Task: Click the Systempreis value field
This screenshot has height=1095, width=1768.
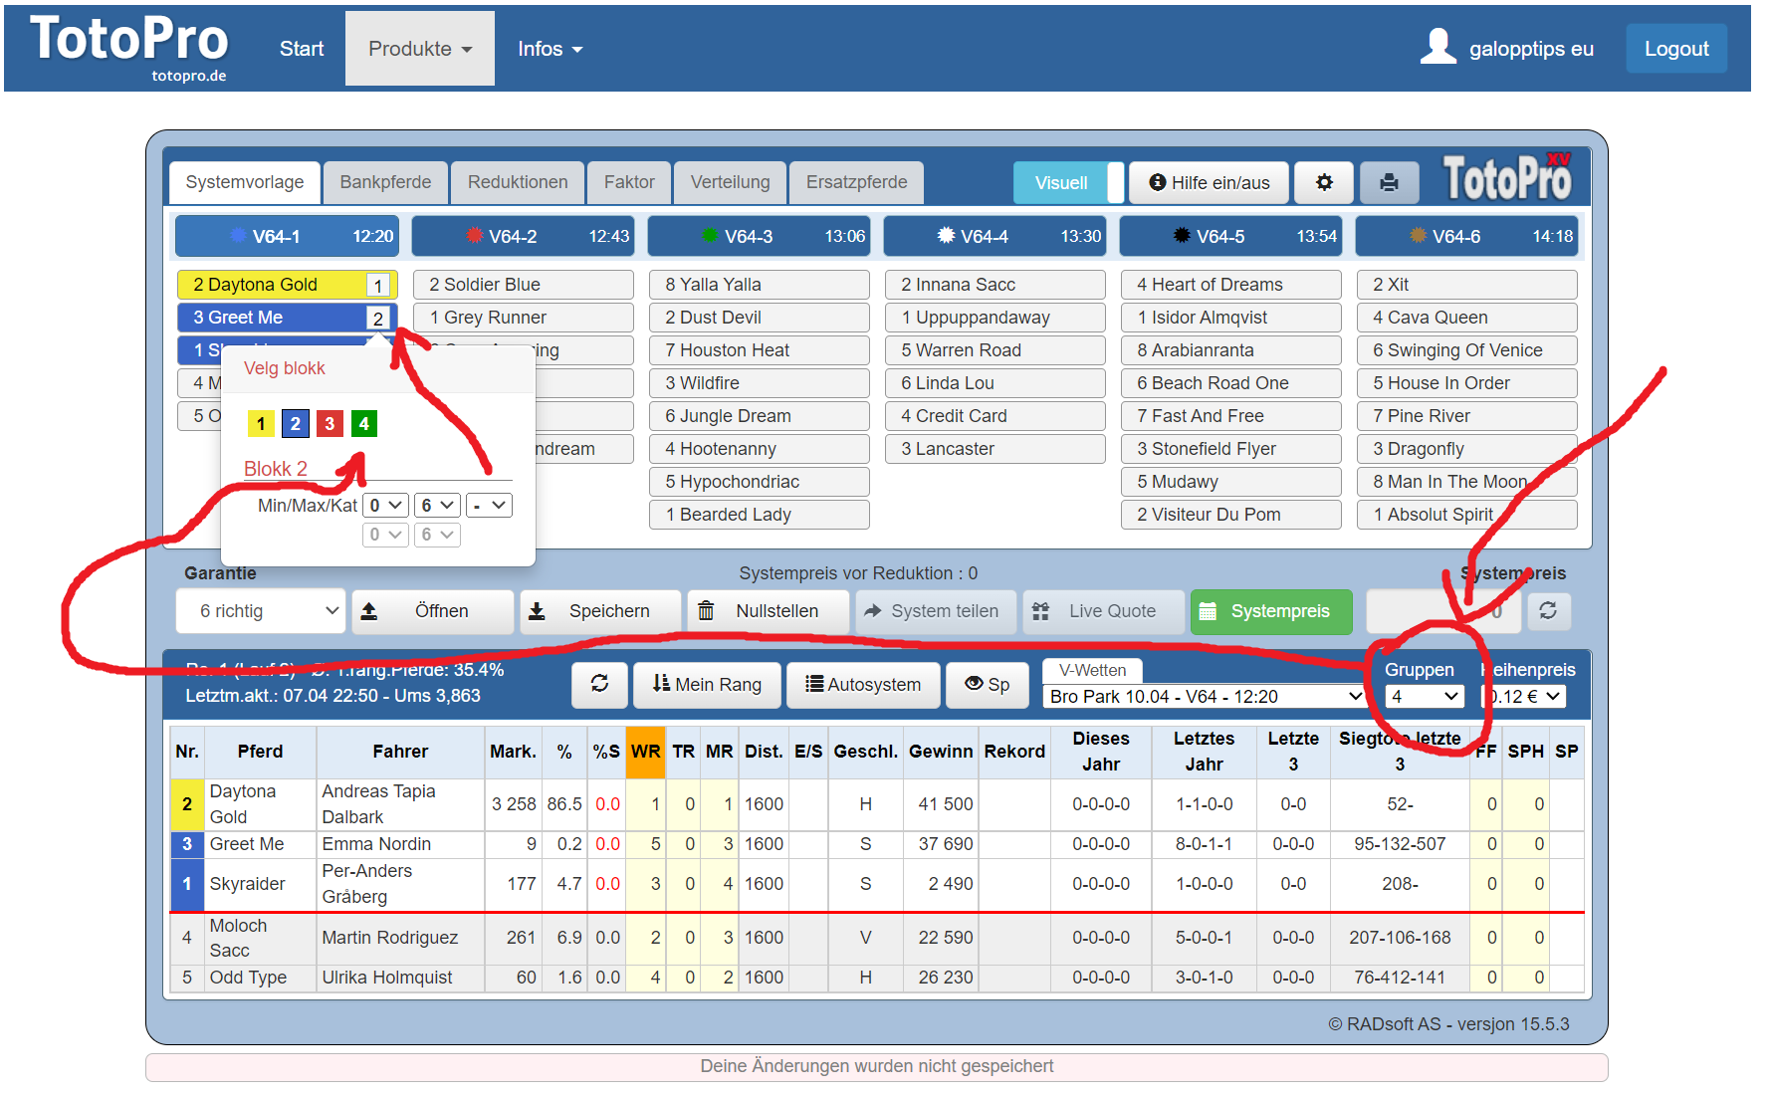Action: pyautogui.click(x=1443, y=611)
